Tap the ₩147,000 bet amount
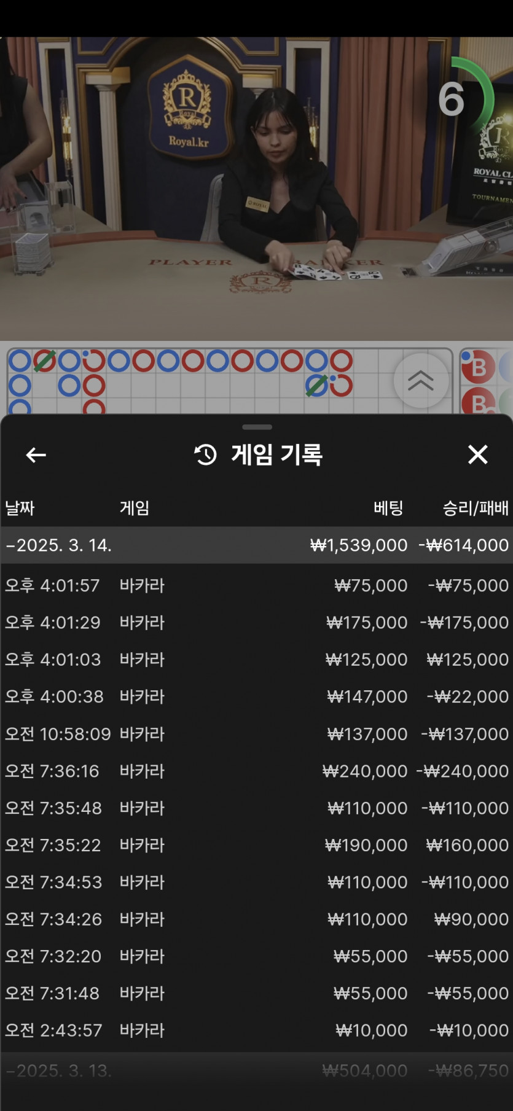This screenshot has height=1111, width=513. [x=367, y=696]
